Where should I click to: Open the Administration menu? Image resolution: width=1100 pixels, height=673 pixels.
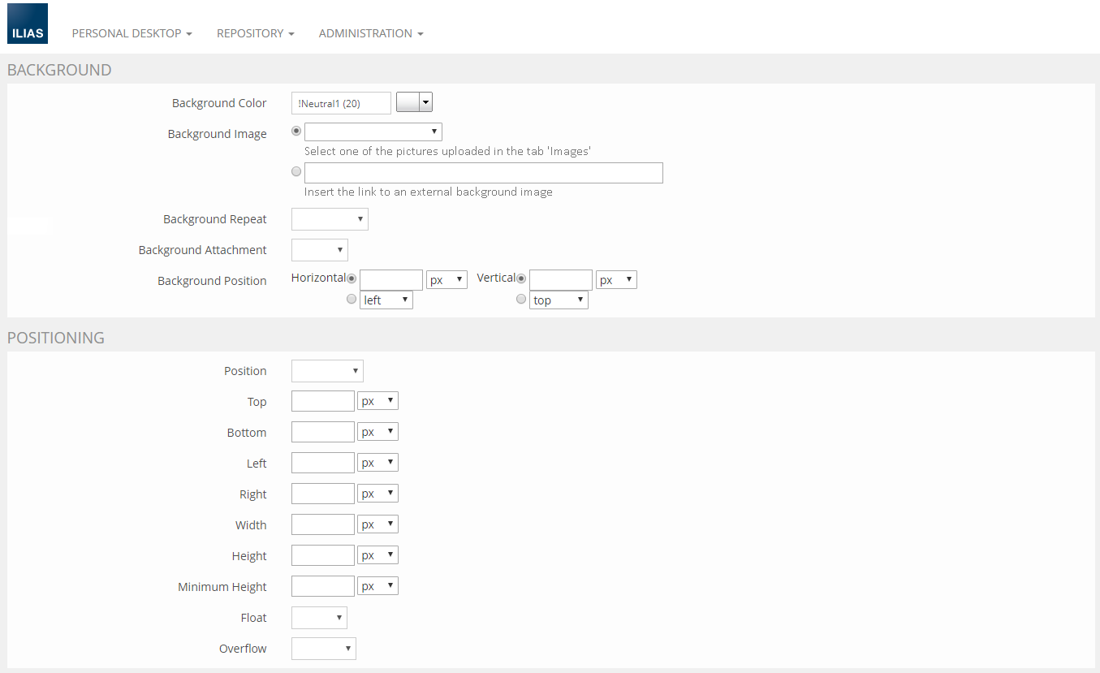coord(370,33)
